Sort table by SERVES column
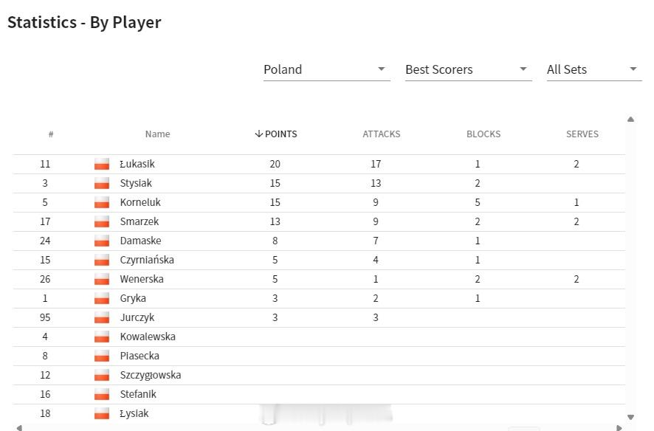 click(x=582, y=134)
